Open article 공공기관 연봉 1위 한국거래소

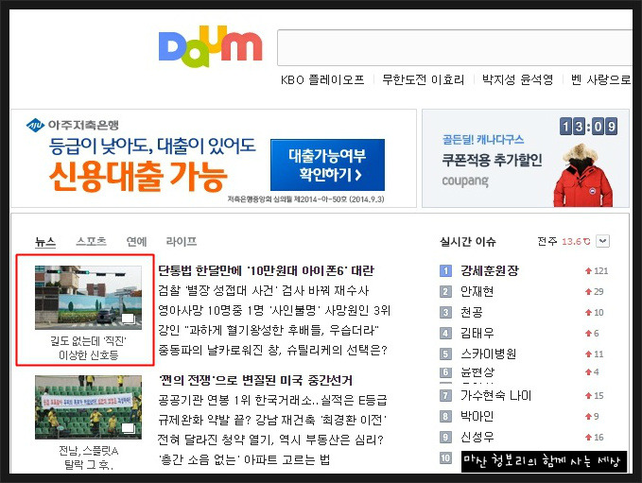[x=272, y=400]
